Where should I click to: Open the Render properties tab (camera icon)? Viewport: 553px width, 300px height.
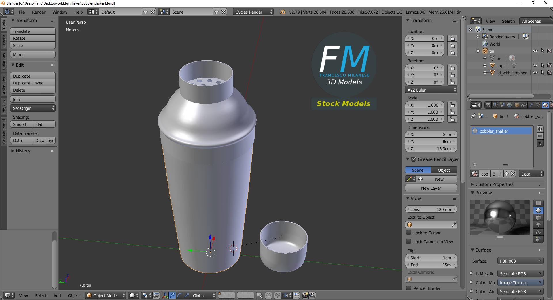tap(488, 105)
